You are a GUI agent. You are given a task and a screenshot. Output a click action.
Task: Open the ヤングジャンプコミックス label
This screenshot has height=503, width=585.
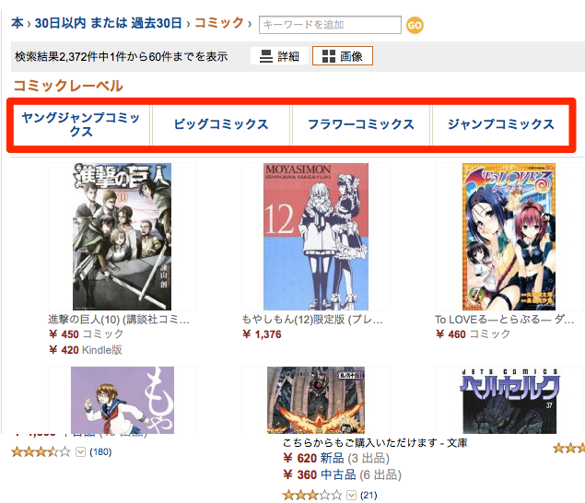81,124
